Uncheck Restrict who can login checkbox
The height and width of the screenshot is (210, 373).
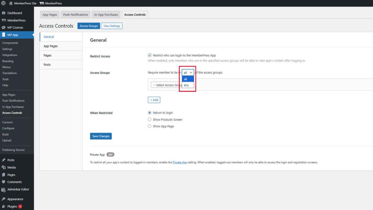(x=149, y=56)
